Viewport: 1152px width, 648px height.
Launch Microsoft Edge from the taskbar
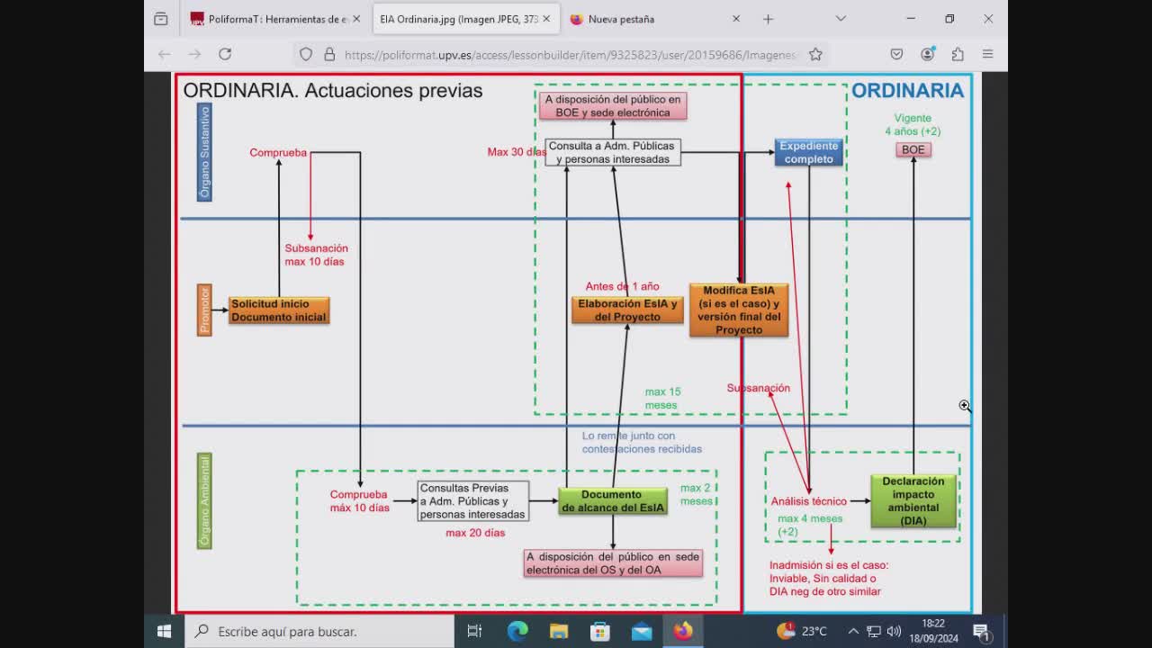click(x=517, y=631)
